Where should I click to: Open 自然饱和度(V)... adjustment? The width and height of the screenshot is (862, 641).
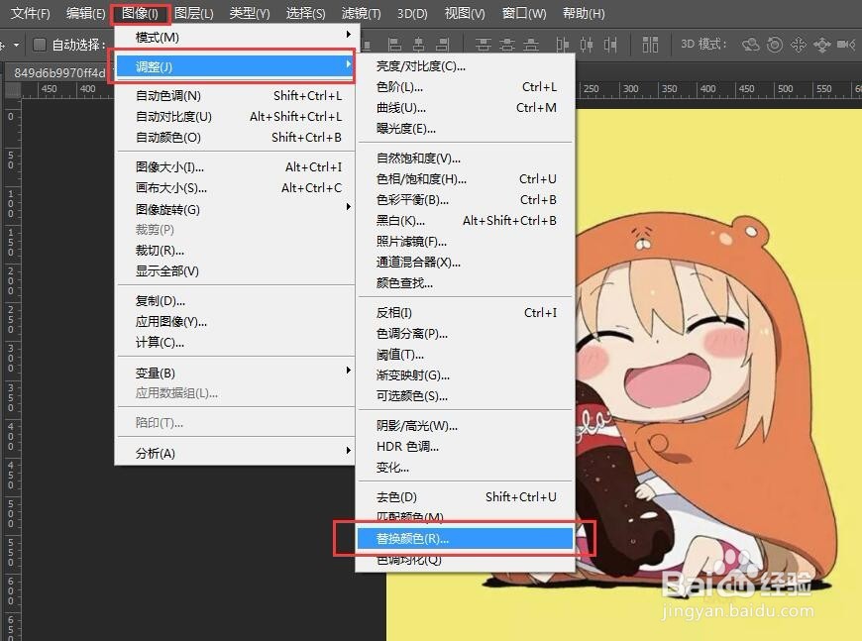465,159
